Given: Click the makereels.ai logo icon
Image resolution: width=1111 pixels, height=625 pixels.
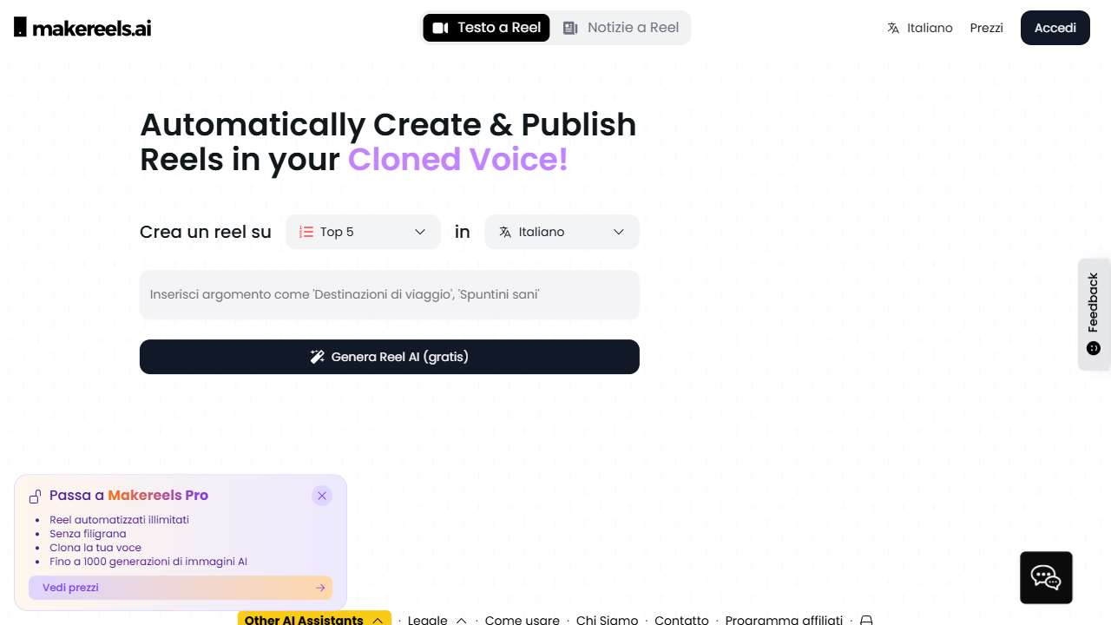Looking at the screenshot, I should (x=19, y=26).
